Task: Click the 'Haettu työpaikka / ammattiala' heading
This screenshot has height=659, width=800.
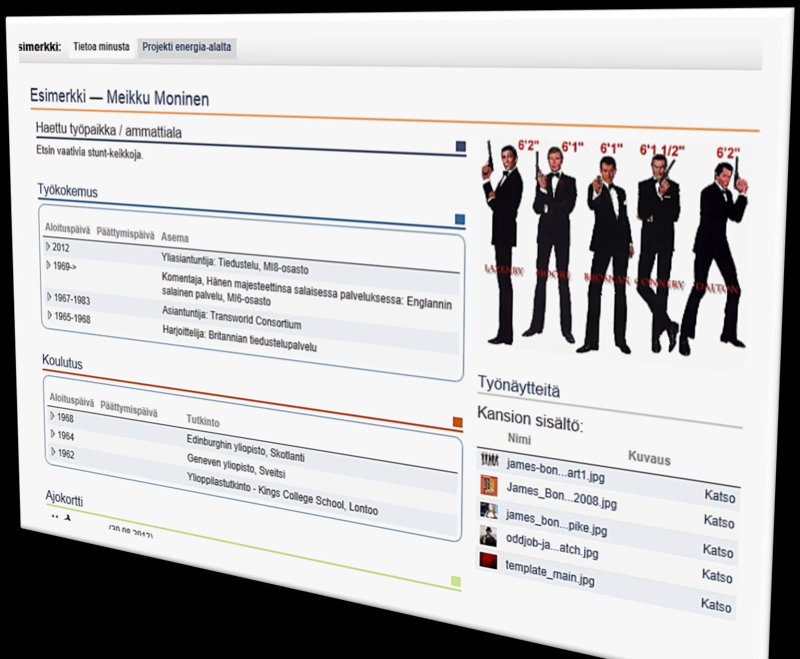Action: pos(108,130)
